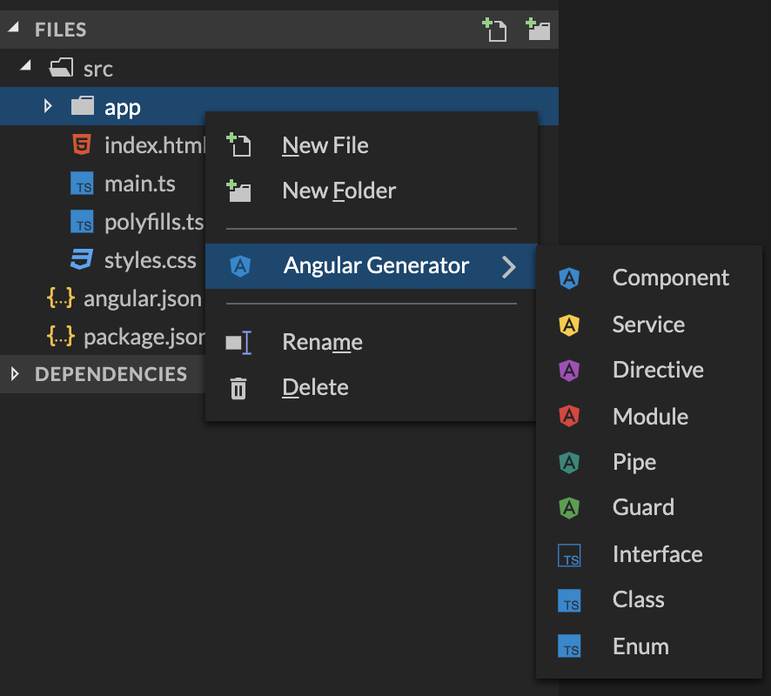Open the index.html file
Image resolution: width=771 pixels, height=696 pixels.
pos(154,145)
